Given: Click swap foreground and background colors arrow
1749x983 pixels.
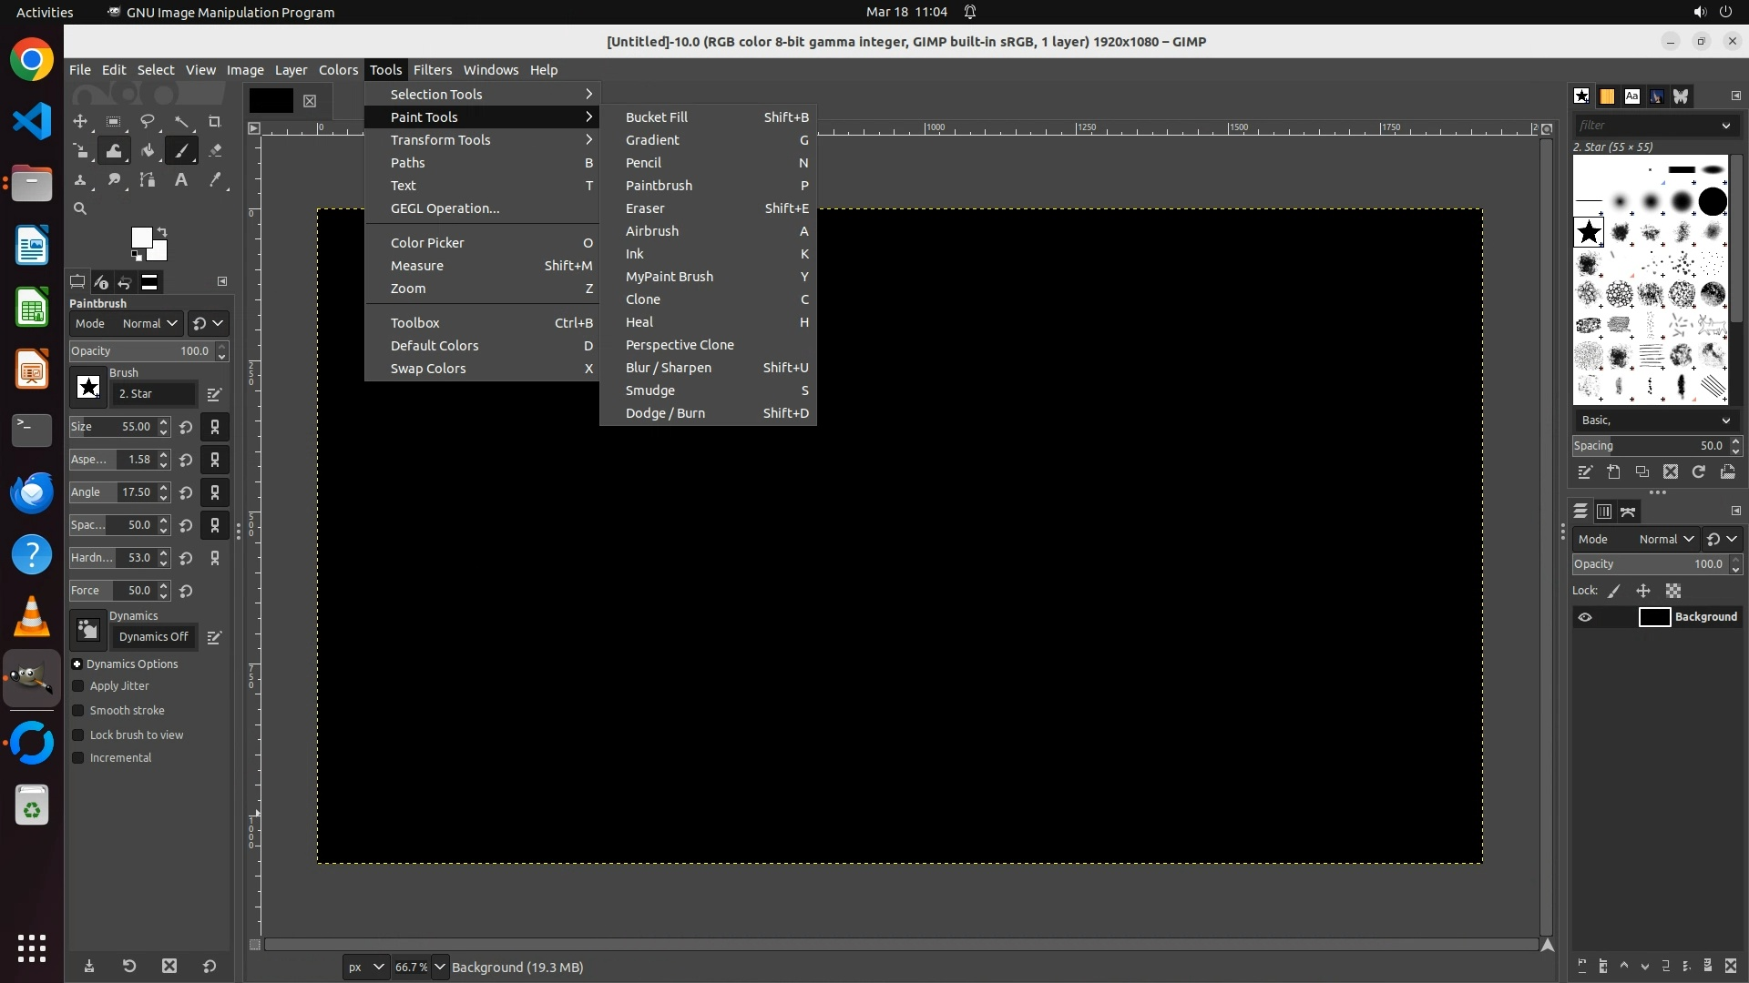Looking at the screenshot, I should click(x=162, y=231).
